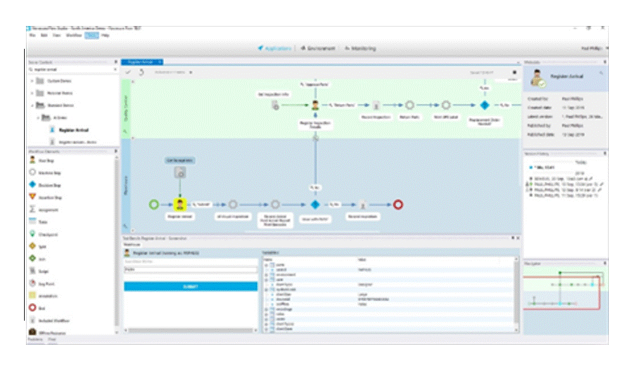The width and height of the screenshot is (636, 372).
Task: Expand the second folder in the content tree
Action: click(32, 93)
